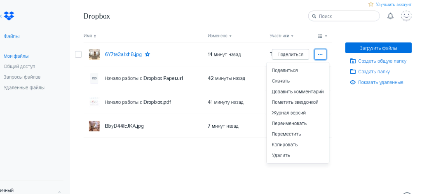This screenshot has height=194, width=422.
Task: Click the three-dots more actions button
Action: pyautogui.click(x=320, y=54)
